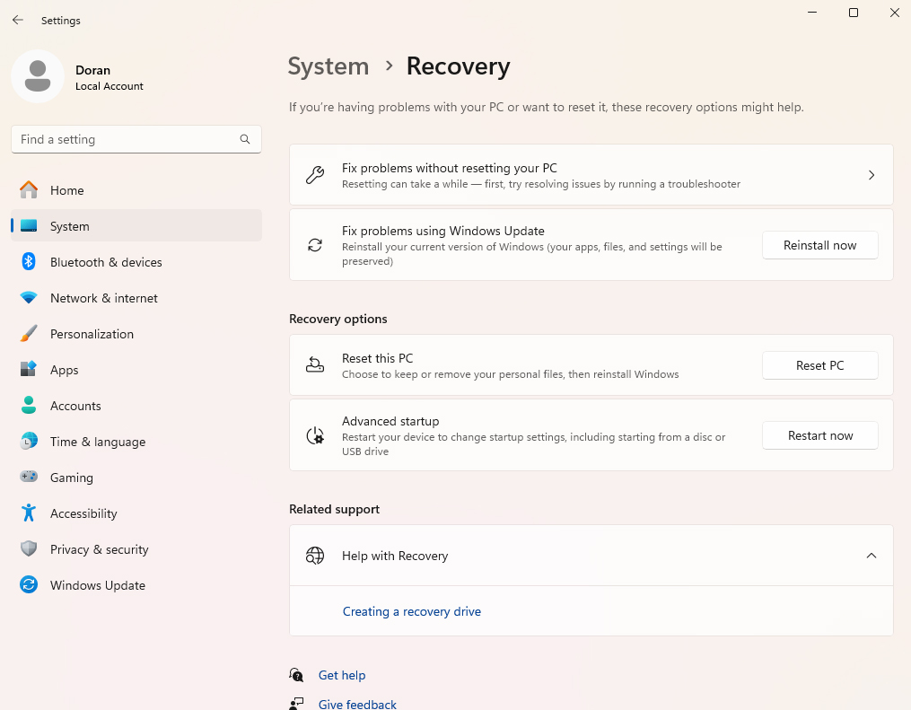Click the globe icon for Help with Recovery
Image resolution: width=911 pixels, height=710 pixels.
(315, 556)
